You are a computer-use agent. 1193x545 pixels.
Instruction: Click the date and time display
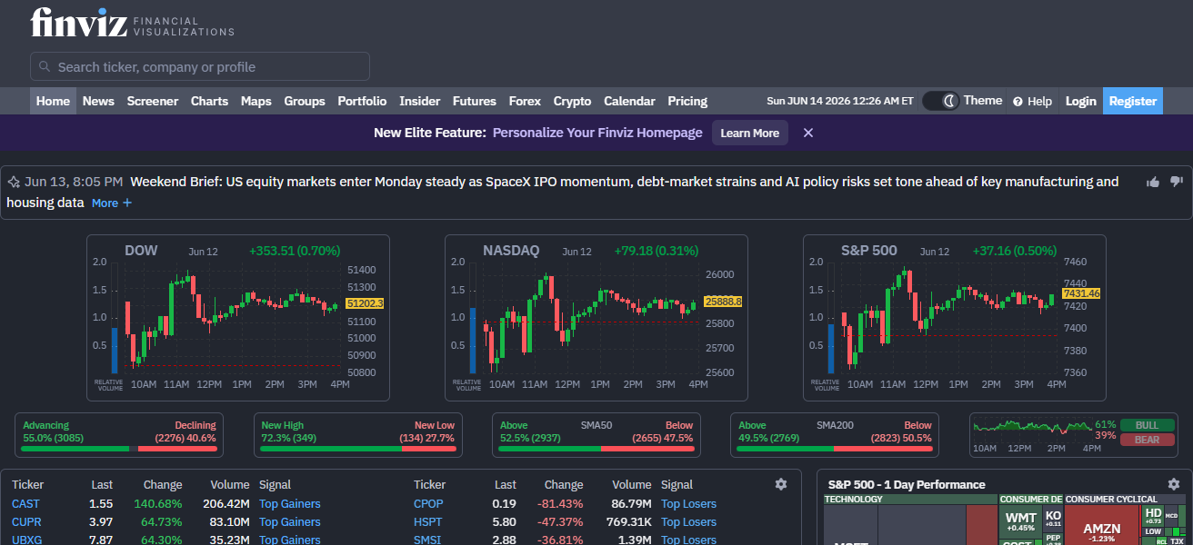pos(840,102)
